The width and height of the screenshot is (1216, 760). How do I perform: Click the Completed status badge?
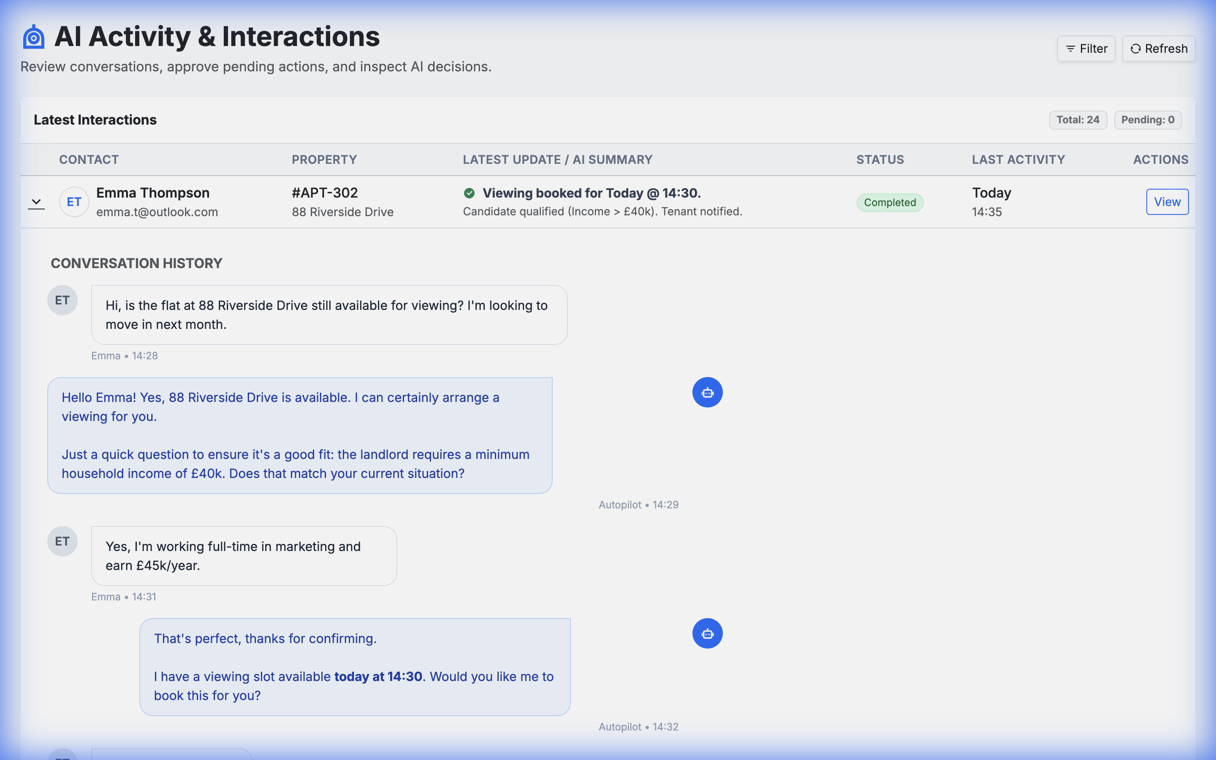889,203
